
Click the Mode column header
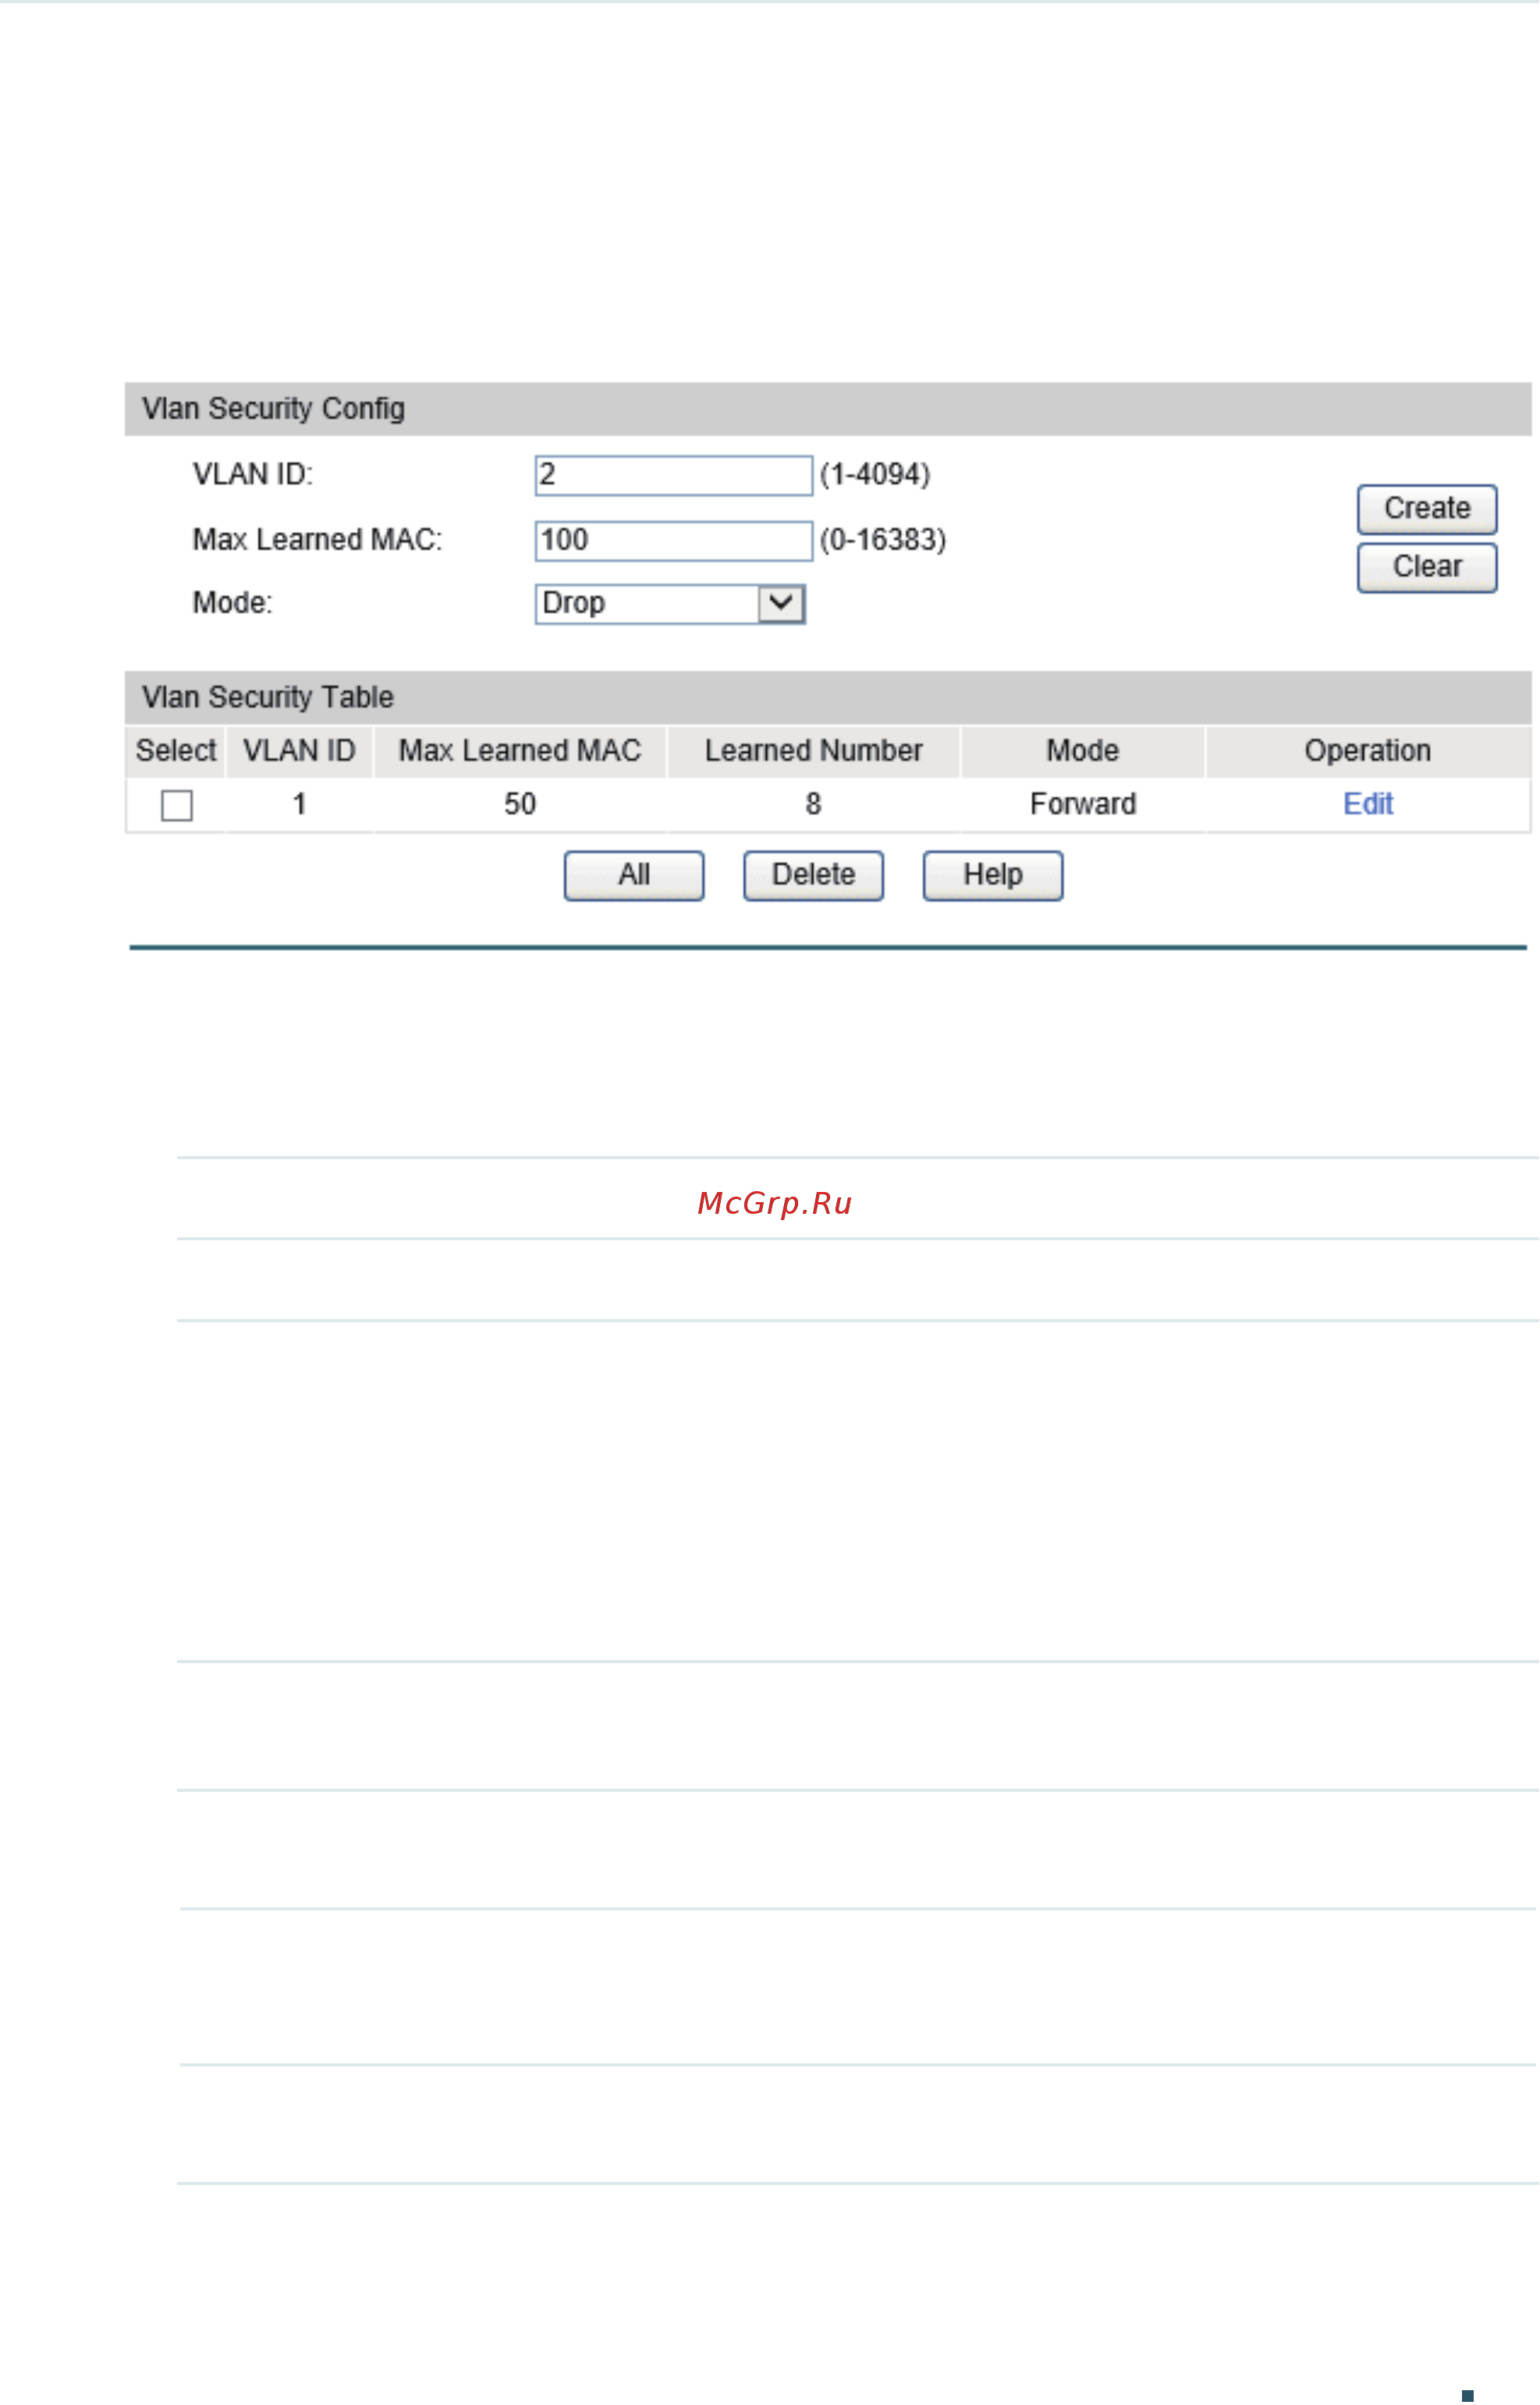[1083, 751]
